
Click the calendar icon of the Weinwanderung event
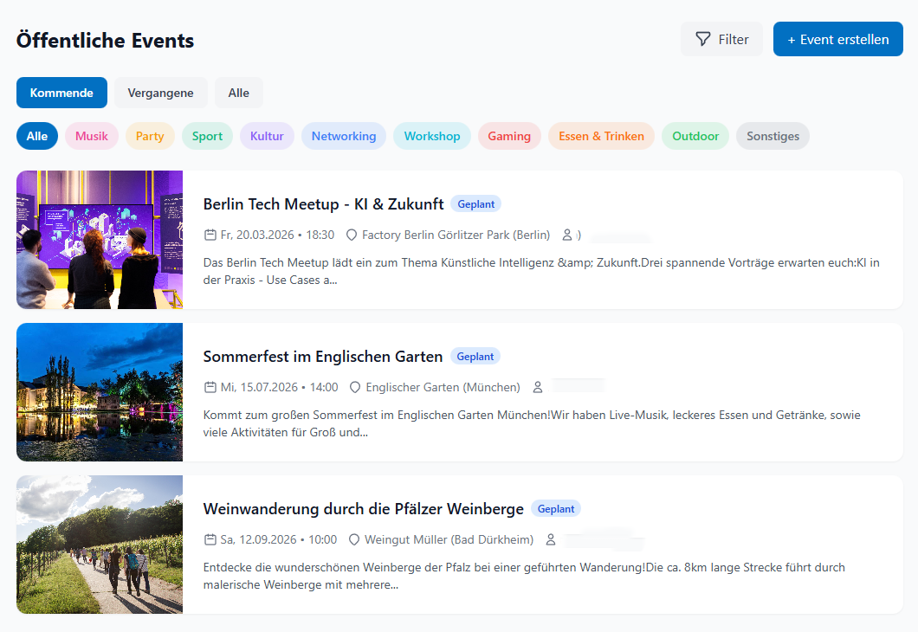210,539
